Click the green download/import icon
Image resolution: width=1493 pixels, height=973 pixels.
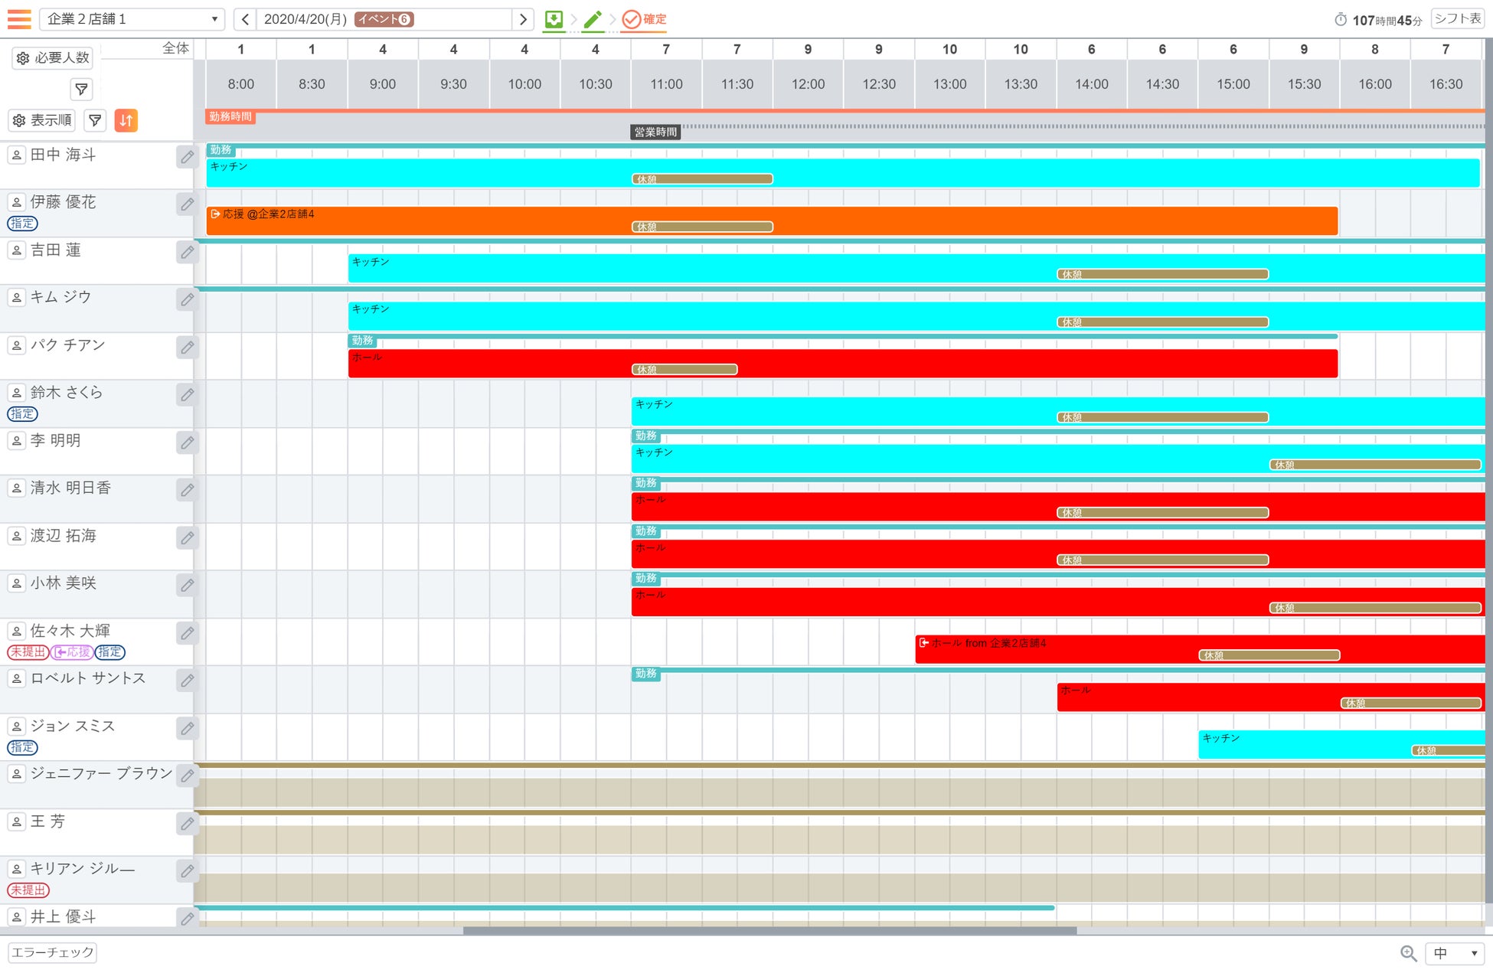(554, 19)
